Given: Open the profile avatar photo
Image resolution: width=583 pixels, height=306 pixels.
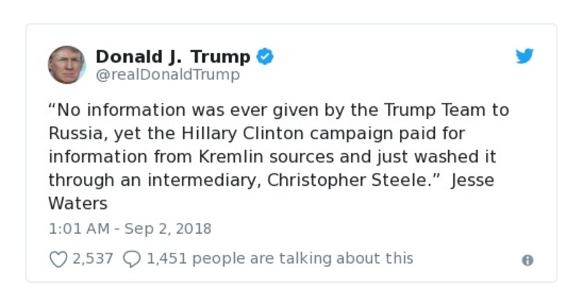Looking at the screenshot, I should tap(66, 65).
